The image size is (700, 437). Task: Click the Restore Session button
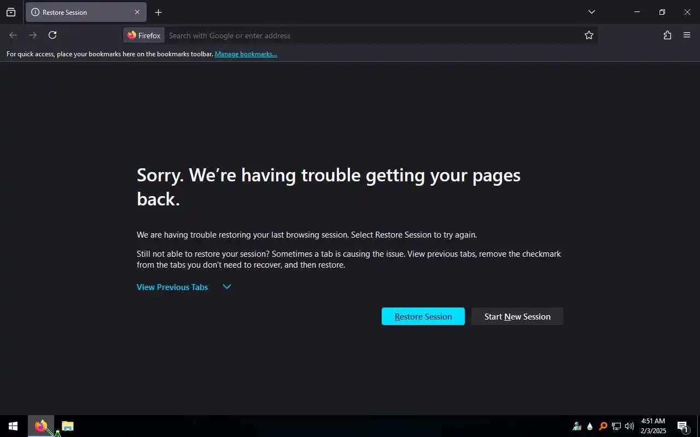coord(423,316)
